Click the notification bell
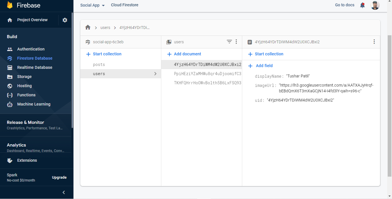Viewport: 392px width, 199px height. point(362,5)
